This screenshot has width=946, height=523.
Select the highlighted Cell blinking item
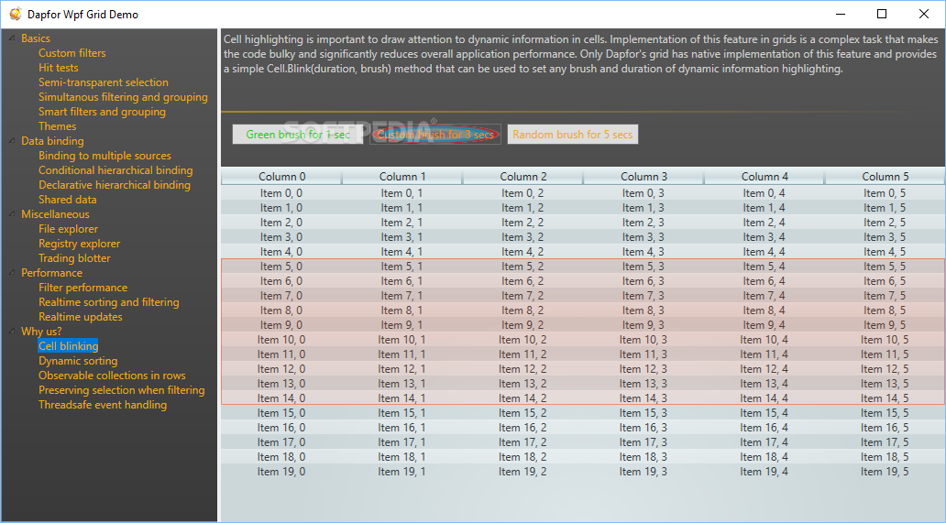click(68, 346)
